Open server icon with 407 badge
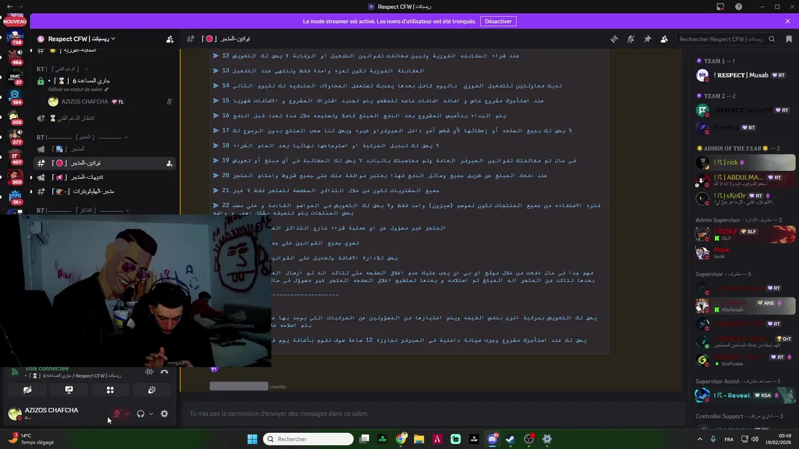This screenshot has height=449, width=799. coord(15,157)
